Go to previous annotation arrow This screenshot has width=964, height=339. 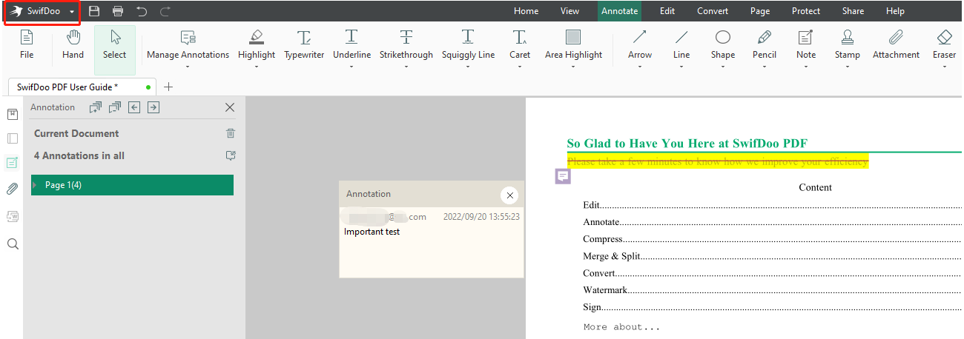(x=134, y=107)
